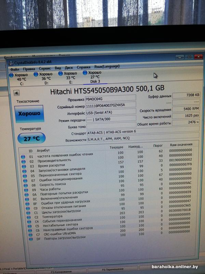Click the Прошивка firmware field PB4OC64G
This screenshot has width=205, height=274.
click(x=110, y=98)
